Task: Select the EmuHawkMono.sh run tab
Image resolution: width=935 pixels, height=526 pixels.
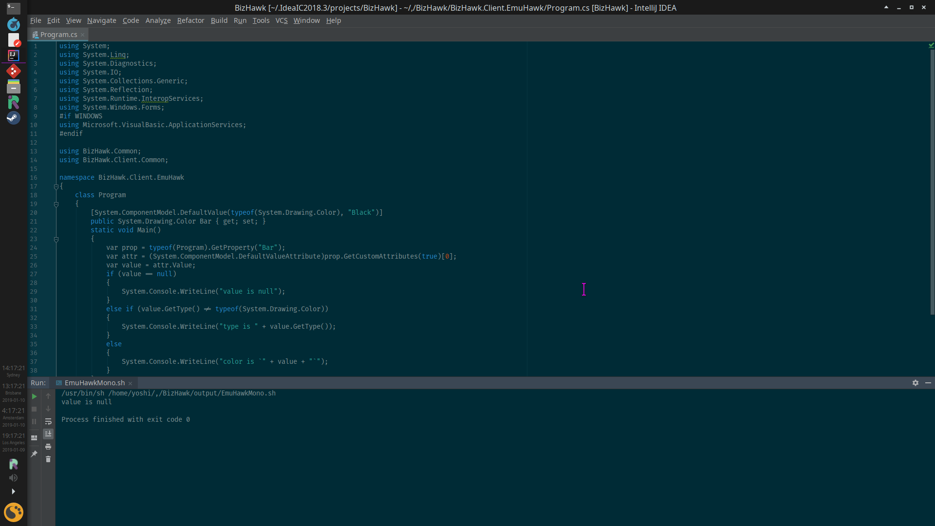Action: pos(94,383)
